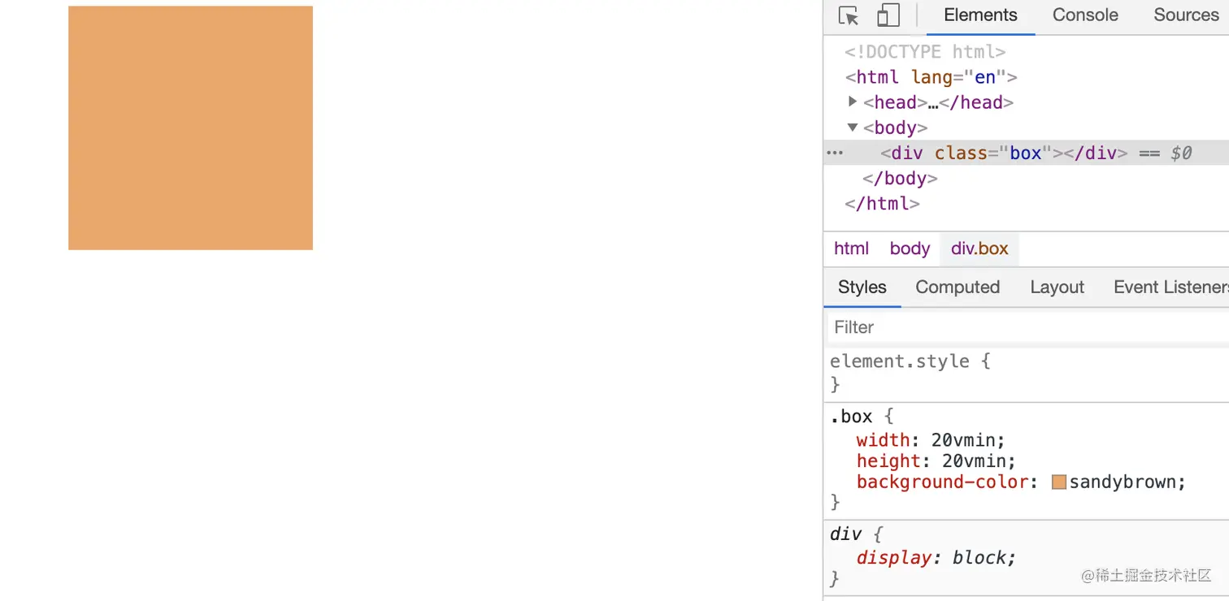Select the html lang="en" line
The image size is (1229, 601).
[x=932, y=77]
